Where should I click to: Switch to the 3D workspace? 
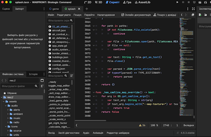(98, 2)
